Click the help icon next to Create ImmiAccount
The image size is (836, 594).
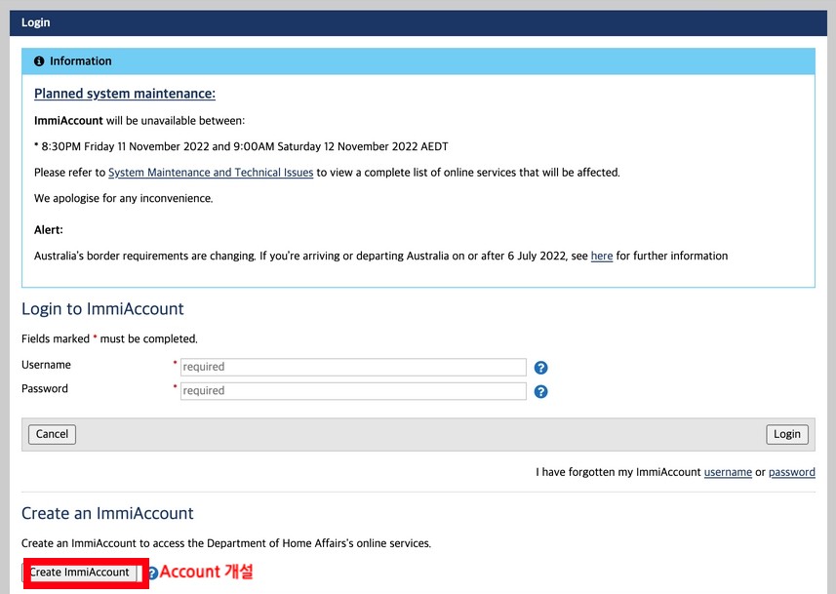pyautogui.click(x=153, y=574)
